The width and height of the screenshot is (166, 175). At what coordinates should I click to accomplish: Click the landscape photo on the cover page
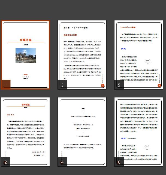26,55
